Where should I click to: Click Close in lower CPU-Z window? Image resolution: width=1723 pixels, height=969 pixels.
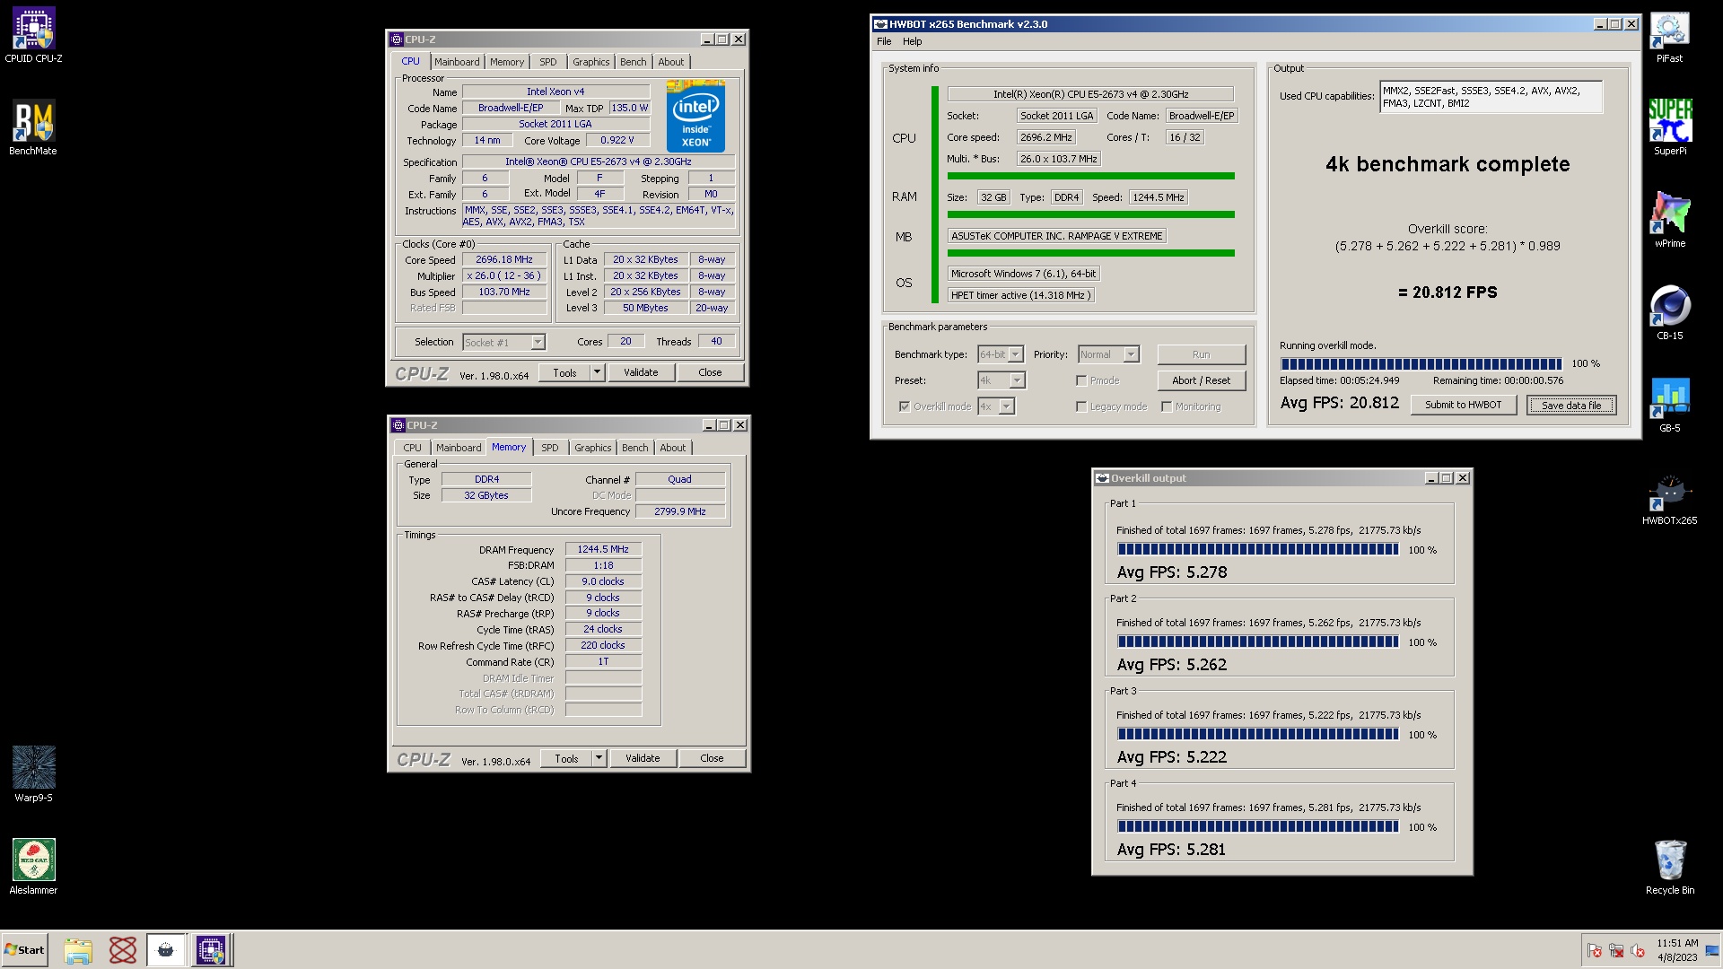712,758
